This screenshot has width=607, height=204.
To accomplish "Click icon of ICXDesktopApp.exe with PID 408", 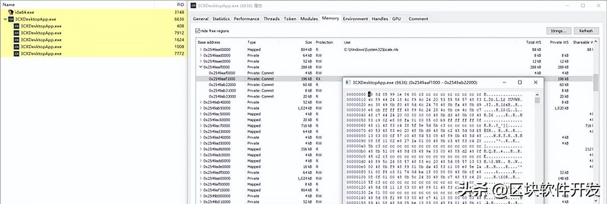I will (17, 26).
